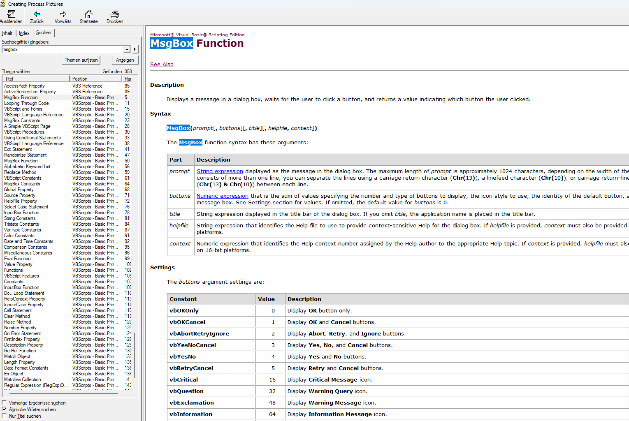Image resolution: width=629 pixels, height=421 pixels.
Task: Uncheck Ähnliche Wörter suchen checkbox
Action: point(5,409)
